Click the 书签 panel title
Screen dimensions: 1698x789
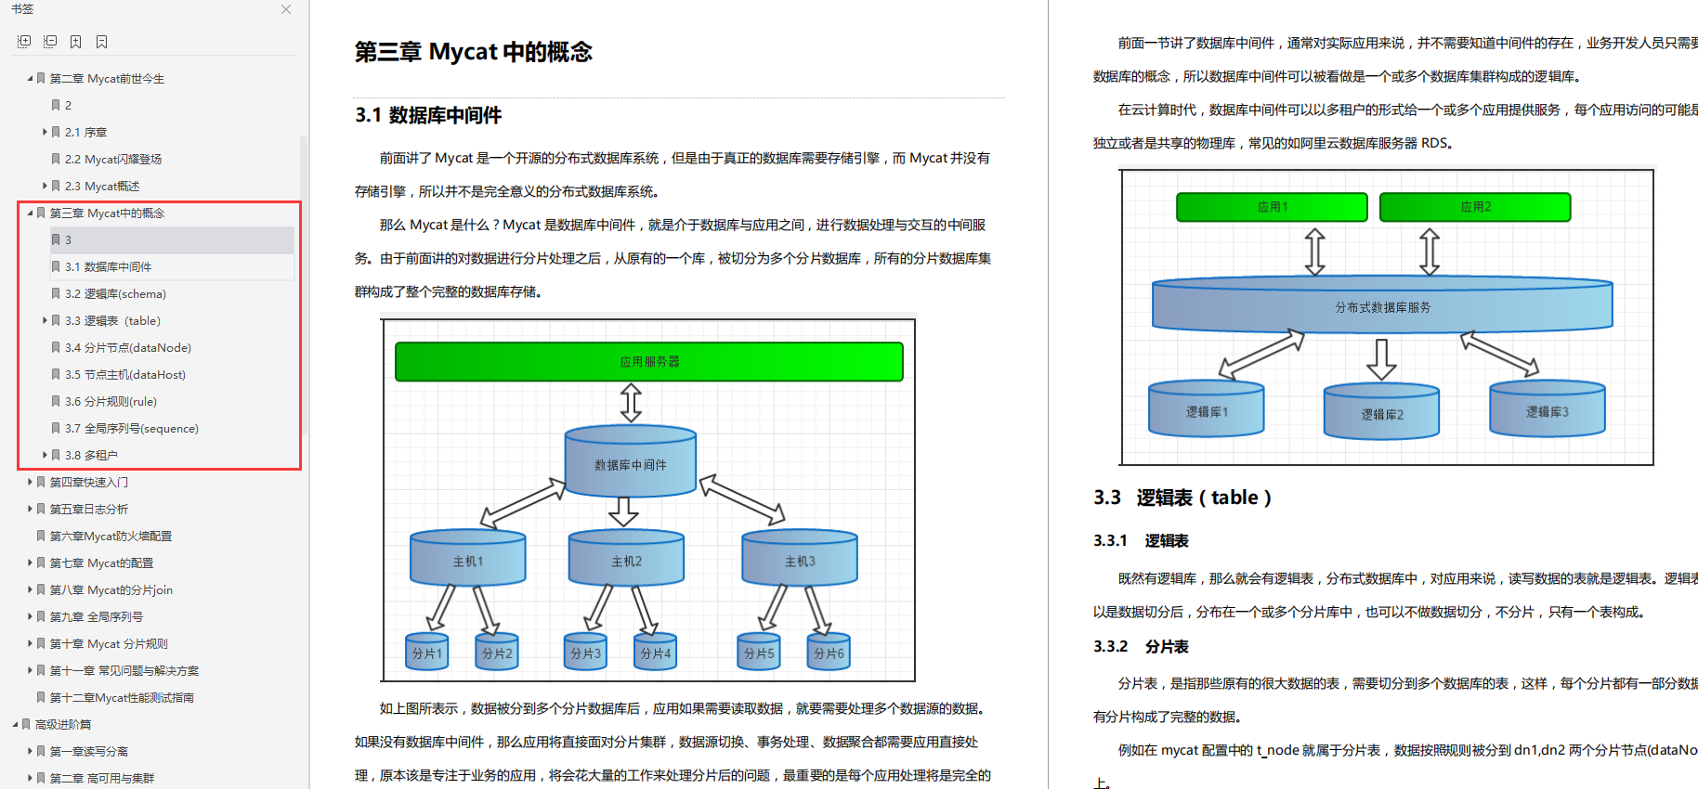pos(22,9)
